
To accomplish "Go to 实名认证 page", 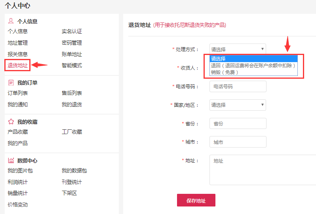I will click(72, 31).
